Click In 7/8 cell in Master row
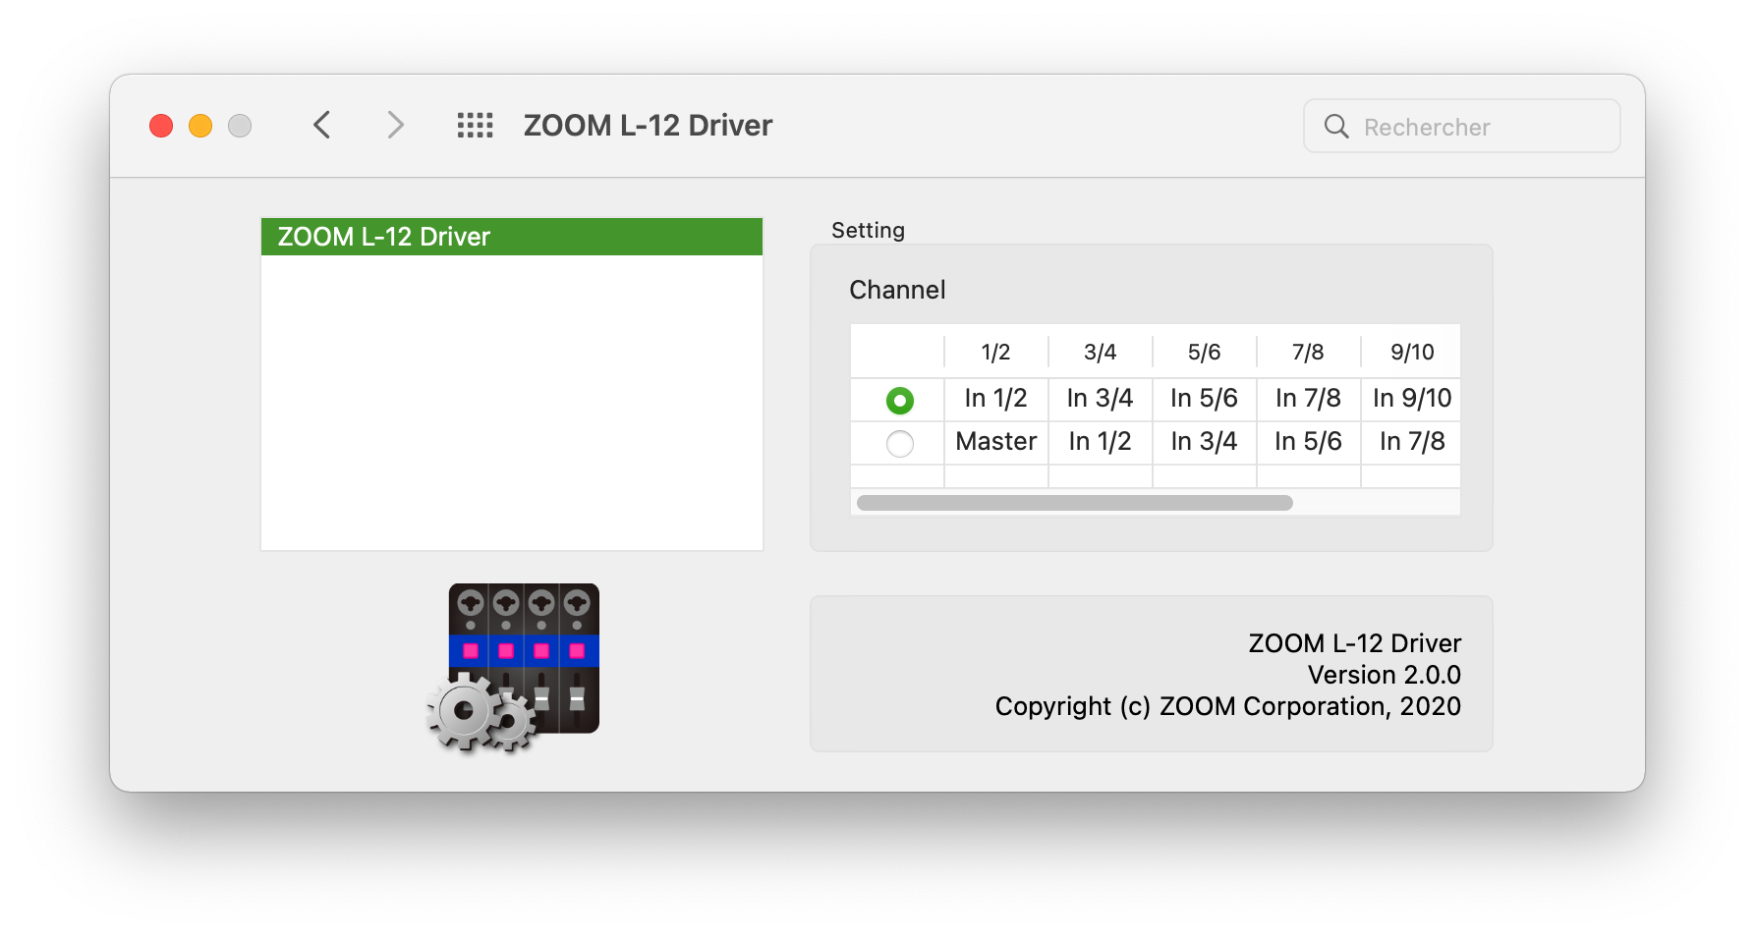Screen dimensions: 1755x937 pyautogui.click(x=1412, y=441)
